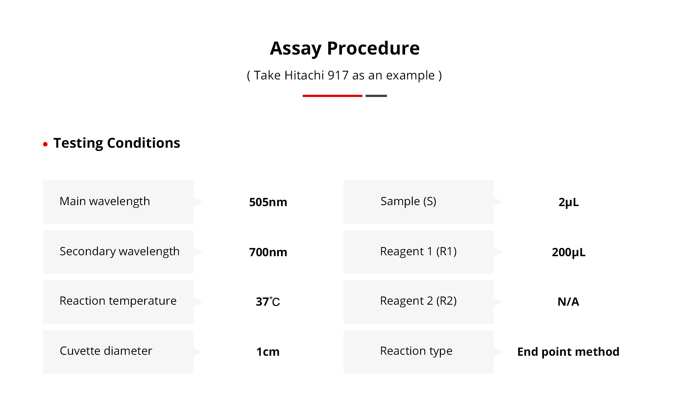Image resolution: width=689 pixels, height=402 pixels.
Task: Click the Main wavelength label cell
Action: pos(118,202)
